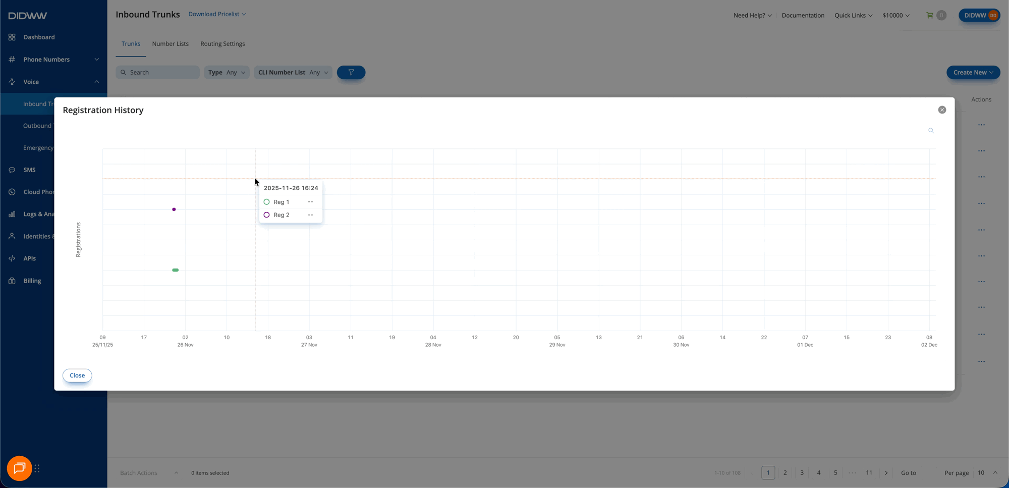
Task: Open the Type filter dropdown
Action: (227, 73)
